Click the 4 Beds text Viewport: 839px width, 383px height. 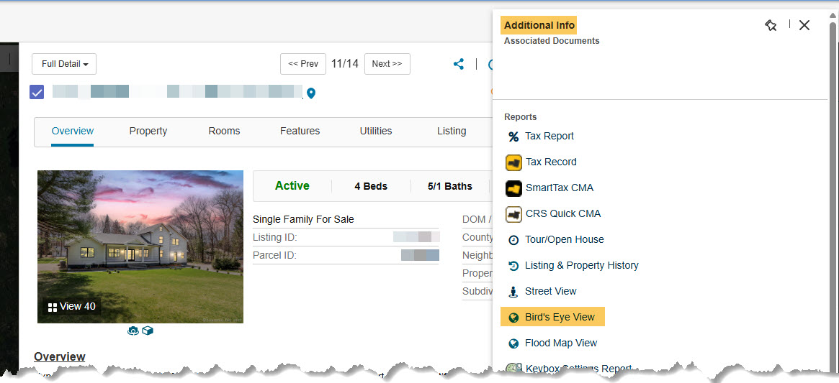371,186
